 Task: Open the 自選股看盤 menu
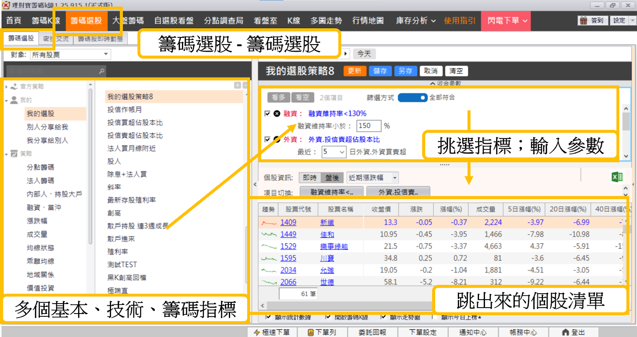pyautogui.click(x=174, y=21)
